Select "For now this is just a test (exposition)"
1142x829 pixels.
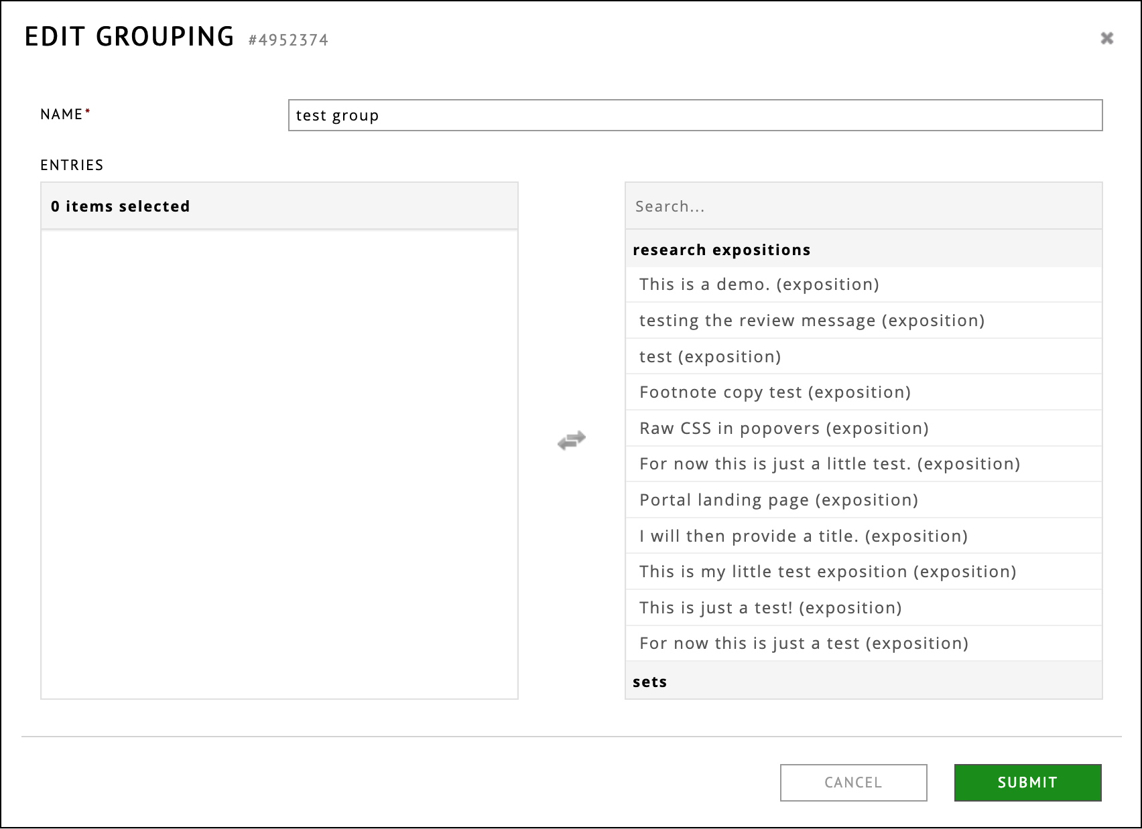pyautogui.click(x=863, y=644)
